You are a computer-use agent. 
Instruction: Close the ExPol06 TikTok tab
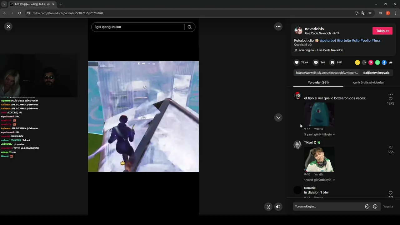coord(53,4)
